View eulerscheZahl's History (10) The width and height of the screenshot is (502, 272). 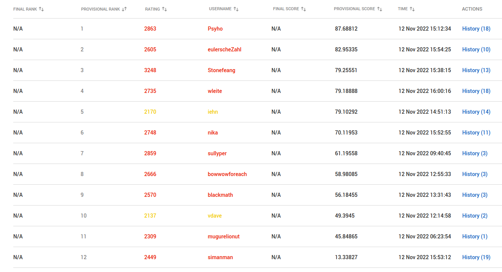coord(476,49)
